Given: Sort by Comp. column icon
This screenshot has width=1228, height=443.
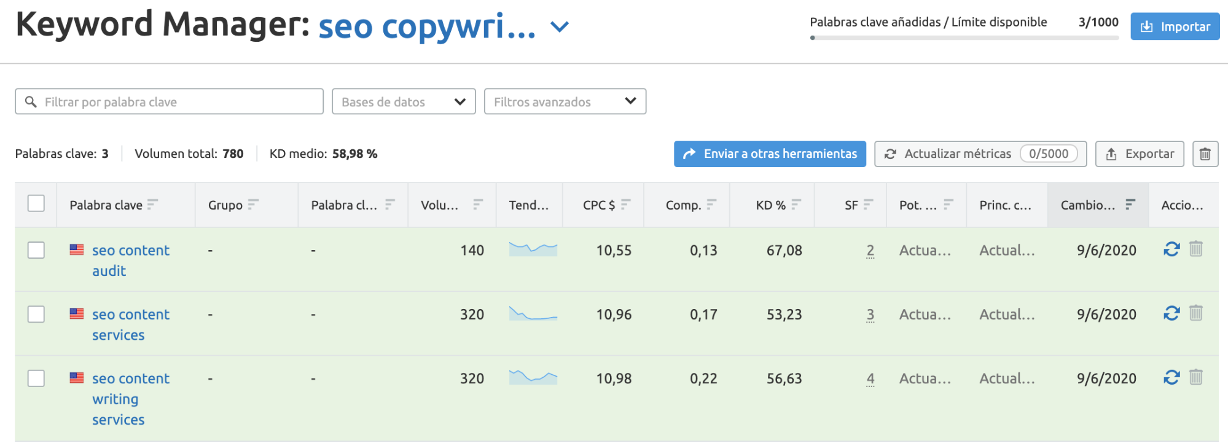Looking at the screenshot, I should [711, 204].
